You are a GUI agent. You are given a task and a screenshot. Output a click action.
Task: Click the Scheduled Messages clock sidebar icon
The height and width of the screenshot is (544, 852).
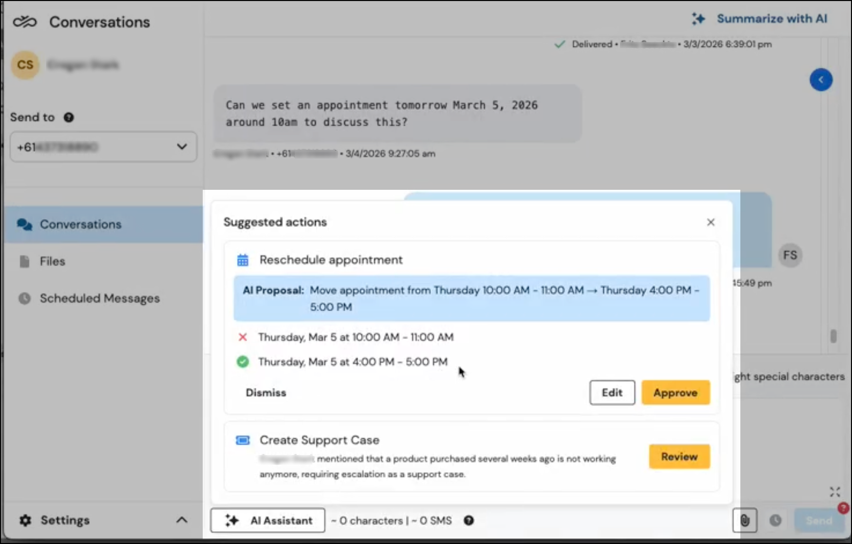(24, 298)
